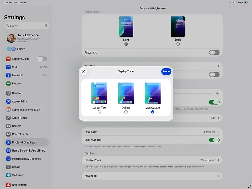Open Bluetooth settings icon in sidebar
Image resolution: width=252 pixels, height=189 pixels.
(x=8, y=75)
